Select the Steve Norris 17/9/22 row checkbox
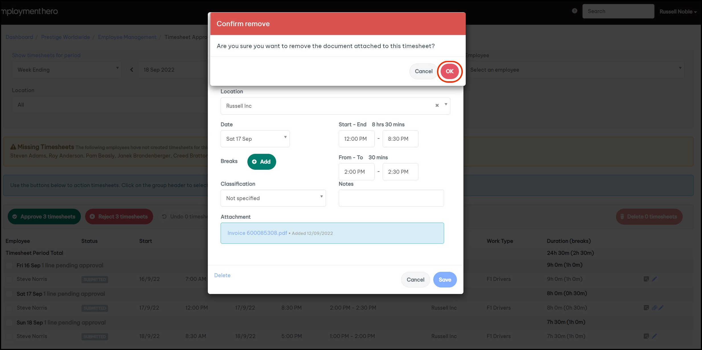This screenshot has width=702, height=350. click(x=9, y=308)
